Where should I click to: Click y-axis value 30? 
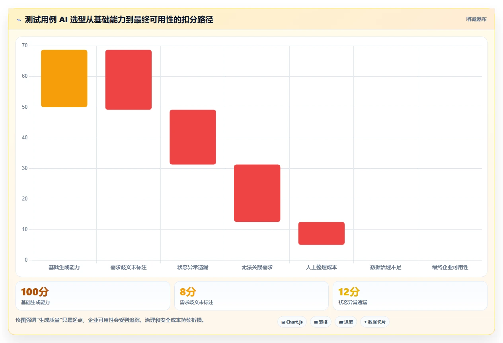tap(25, 168)
